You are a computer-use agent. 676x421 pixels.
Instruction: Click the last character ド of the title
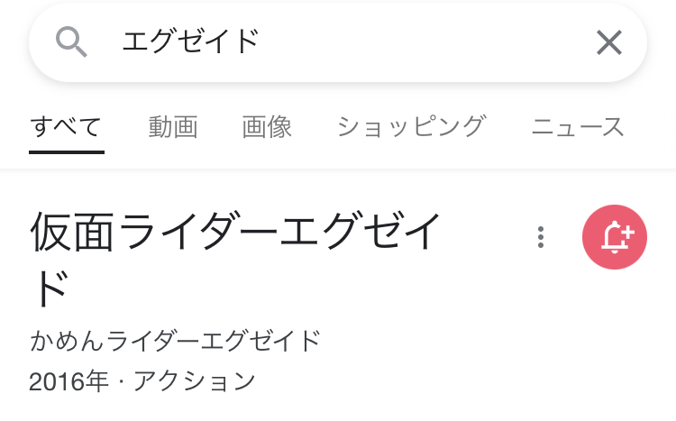click(50, 289)
